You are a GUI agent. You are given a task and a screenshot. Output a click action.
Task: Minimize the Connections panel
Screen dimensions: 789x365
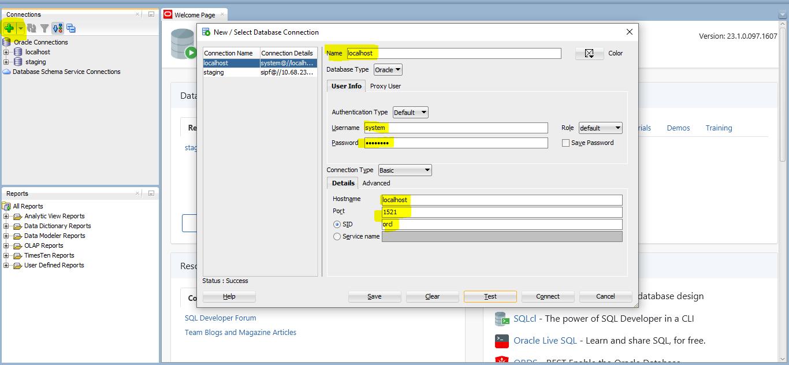(151, 14)
